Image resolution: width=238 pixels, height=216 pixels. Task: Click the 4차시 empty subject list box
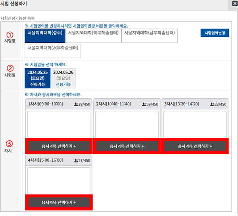pos(59,181)
